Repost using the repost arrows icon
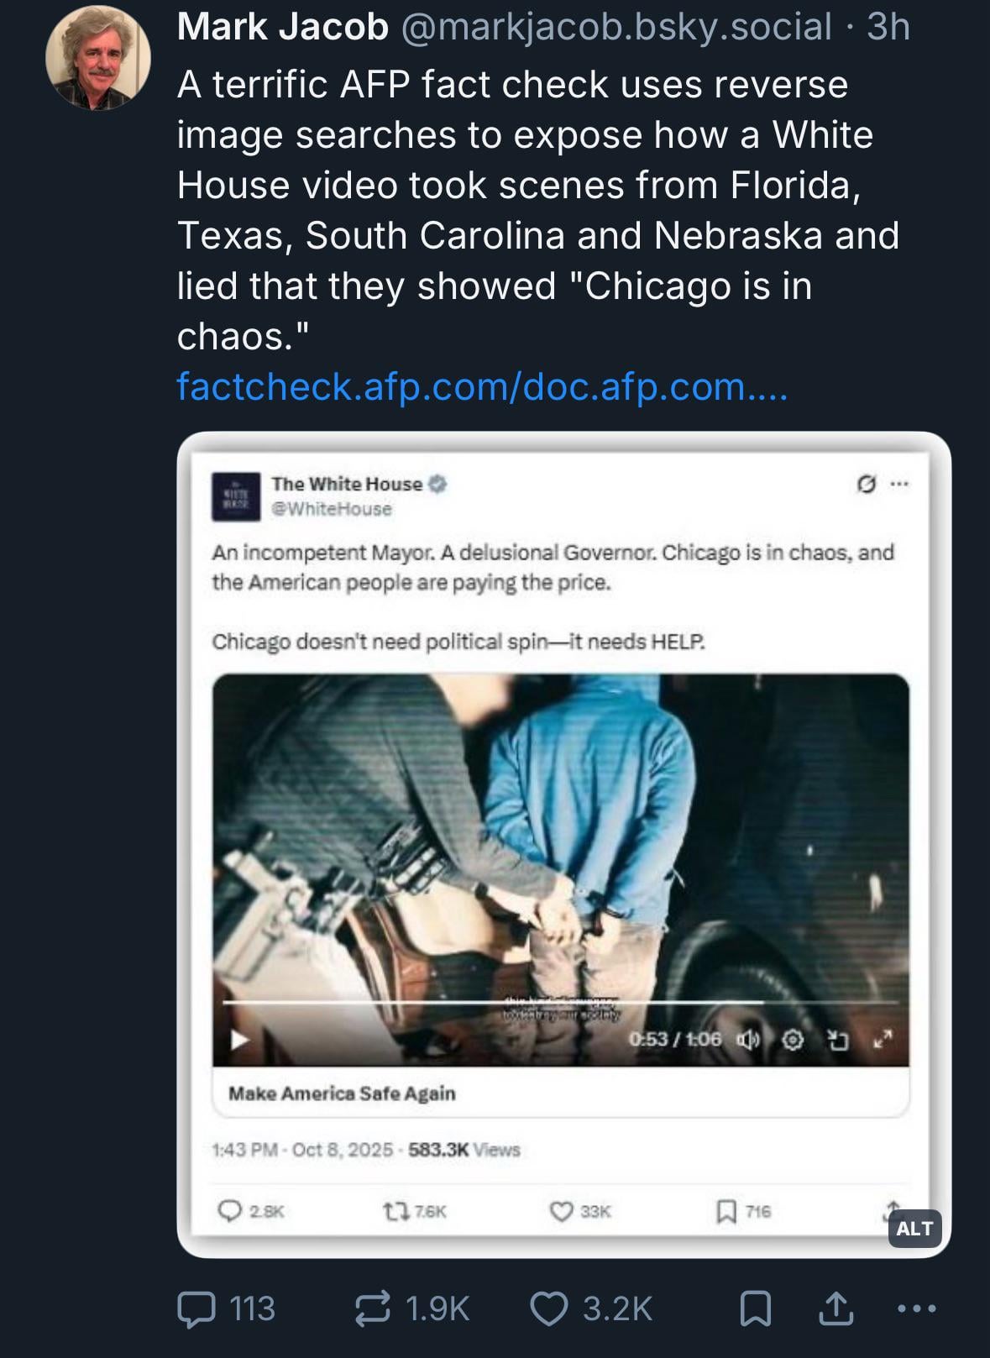This screenshot has width=990, height=1358. click(x=373, y=1308)
